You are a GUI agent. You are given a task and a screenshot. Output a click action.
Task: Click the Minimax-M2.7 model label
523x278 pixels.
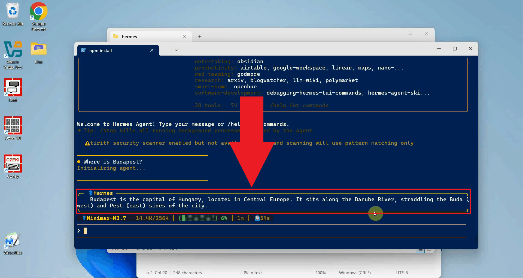(x=107, y=218)
